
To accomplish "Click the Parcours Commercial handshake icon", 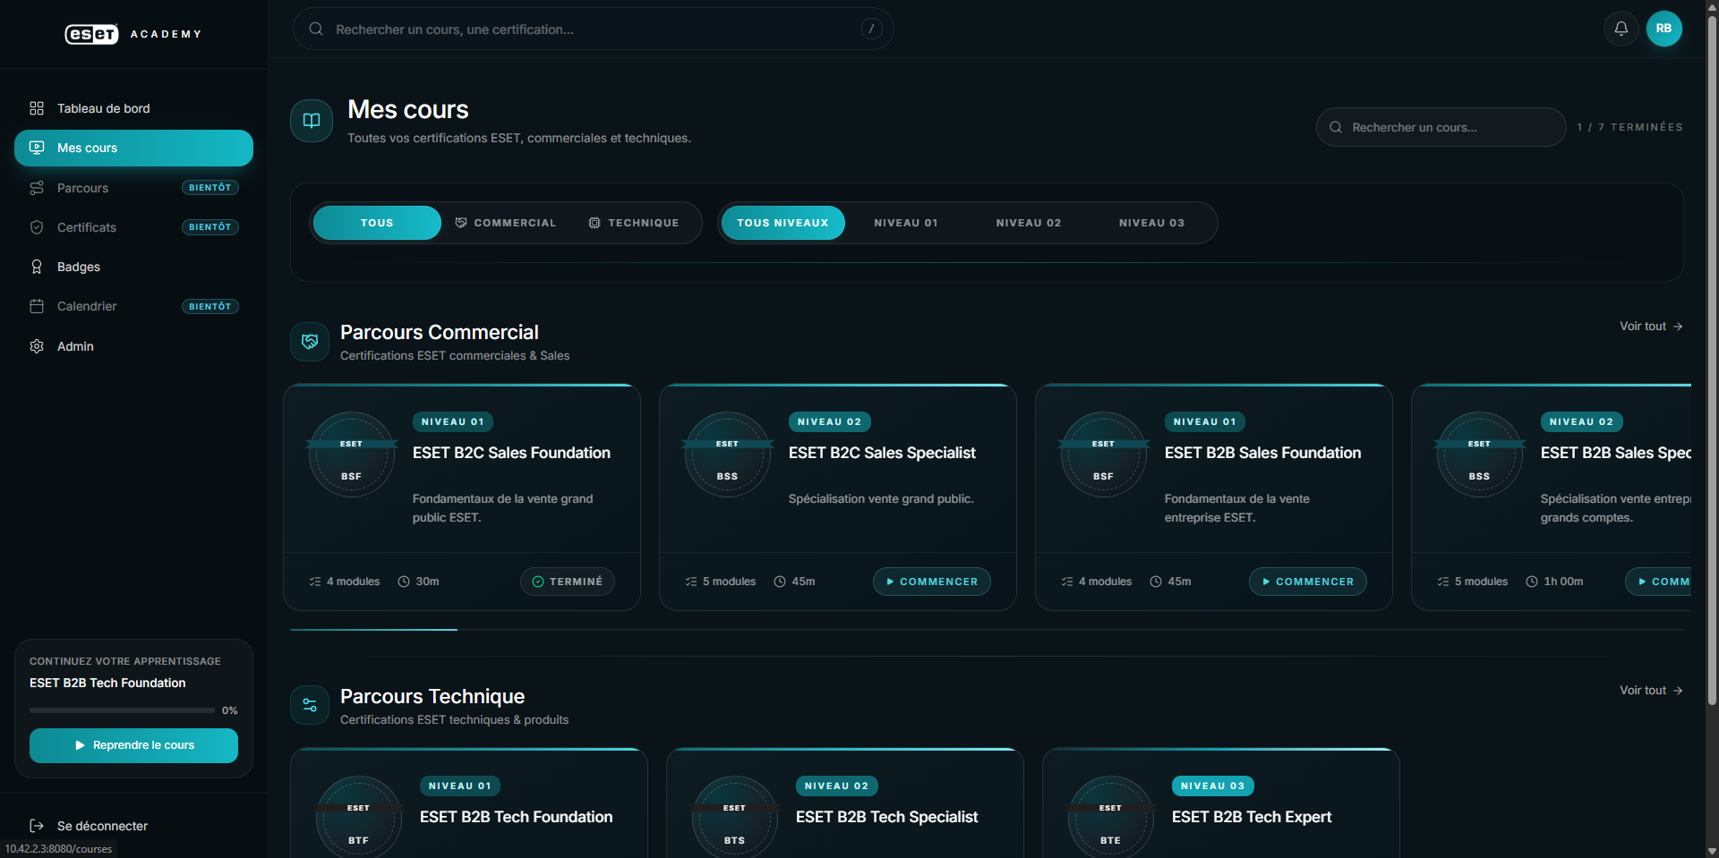I will coord(310,342).
